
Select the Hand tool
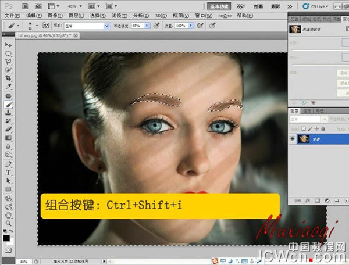pyautogui.click(x=8, y=214)
